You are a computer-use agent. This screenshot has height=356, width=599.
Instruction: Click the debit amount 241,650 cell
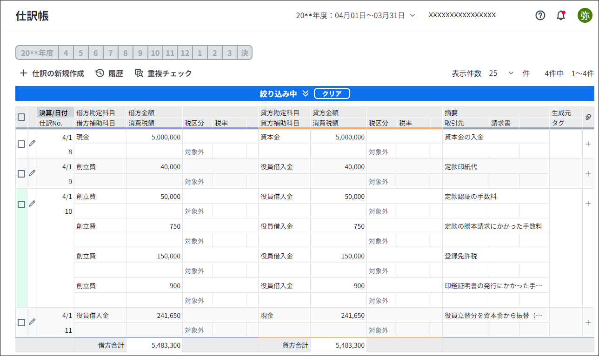(154, 316)
